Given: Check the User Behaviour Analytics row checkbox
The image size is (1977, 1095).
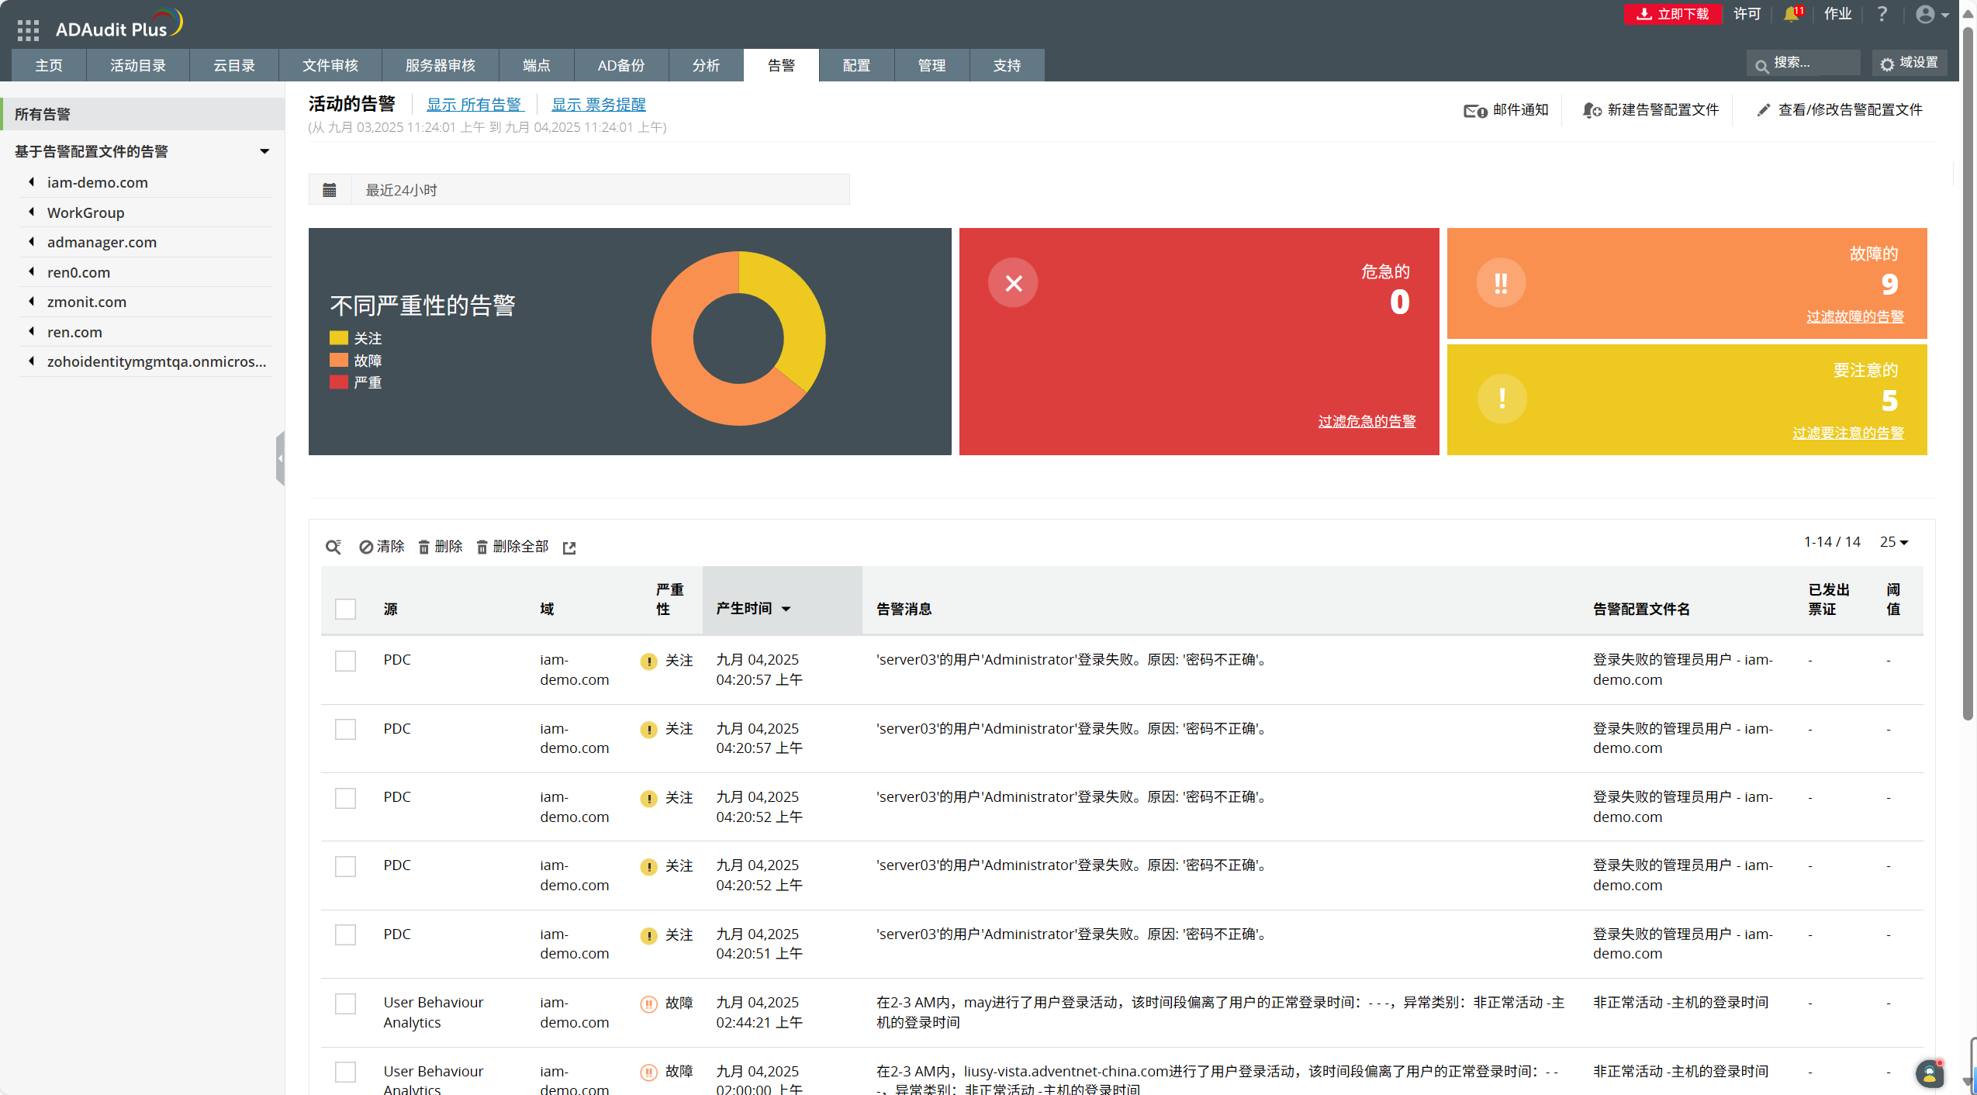Looking at the screenshot, I should point(345,1003).
